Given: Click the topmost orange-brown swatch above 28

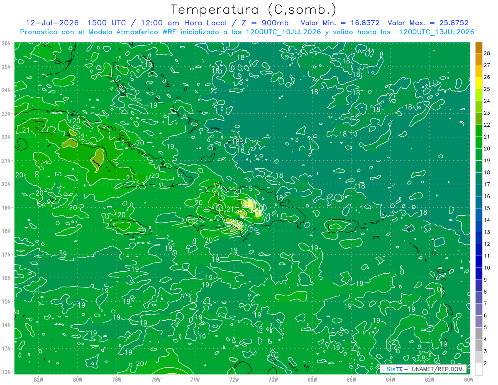Looking at the screenshot, I should pyautogui.click(x=478, y=47).
